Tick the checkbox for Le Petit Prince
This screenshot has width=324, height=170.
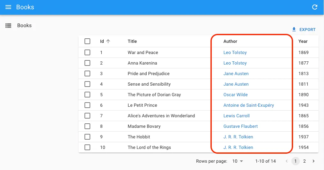point(87,105)
